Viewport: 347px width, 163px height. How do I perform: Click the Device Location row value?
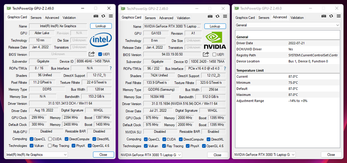coord(308,61)
